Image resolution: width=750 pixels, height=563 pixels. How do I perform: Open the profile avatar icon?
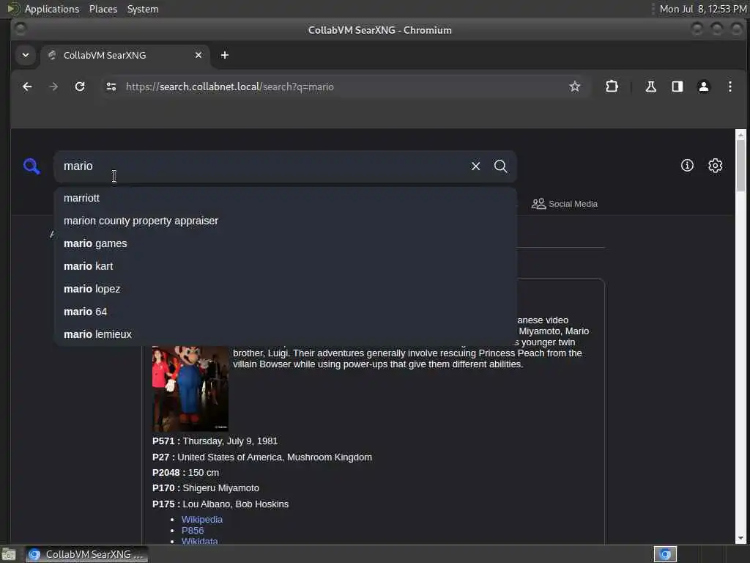click(704, 87)
